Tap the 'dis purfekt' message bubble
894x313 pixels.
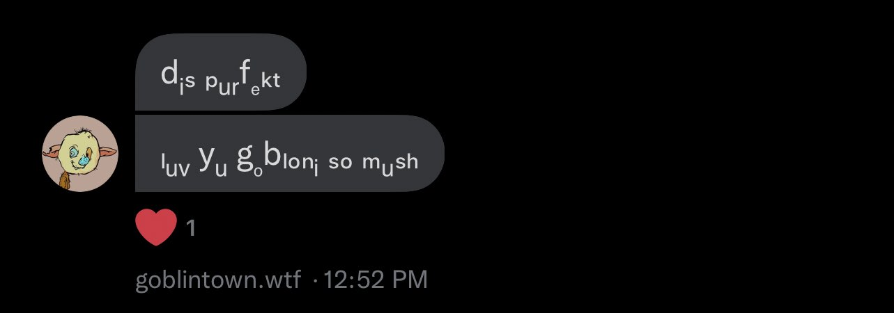(x=221, y=72)
